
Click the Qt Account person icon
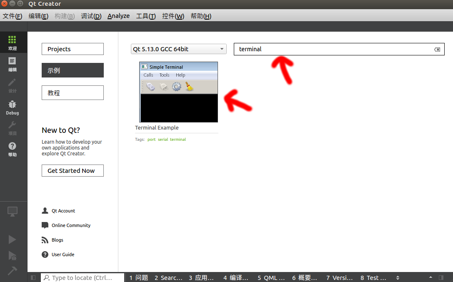(45, 211)
